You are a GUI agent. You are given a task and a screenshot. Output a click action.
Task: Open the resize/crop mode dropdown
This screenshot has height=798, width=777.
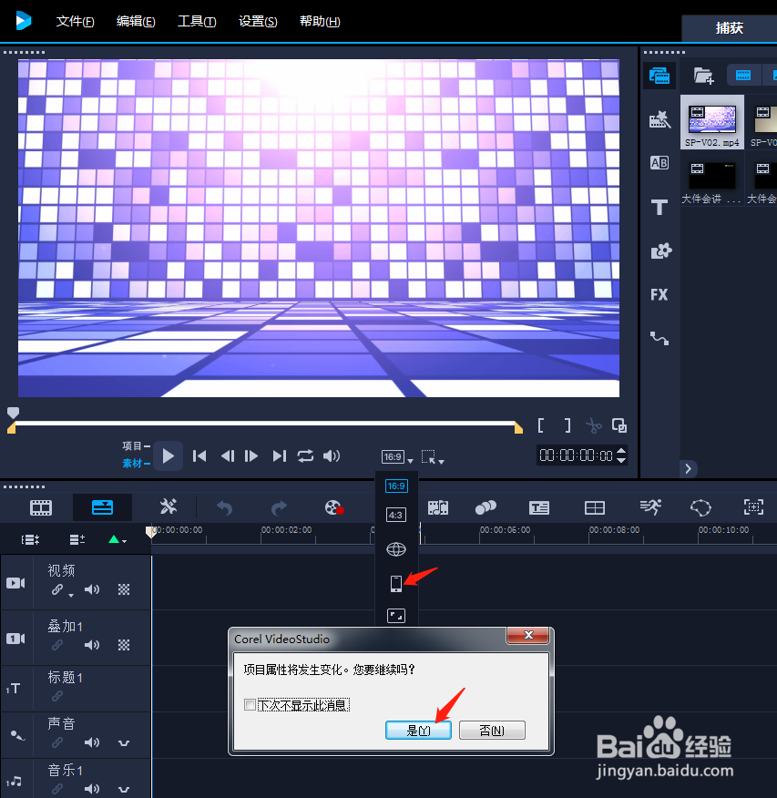[x=433, y=457]
